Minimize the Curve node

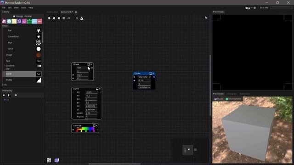97,88
